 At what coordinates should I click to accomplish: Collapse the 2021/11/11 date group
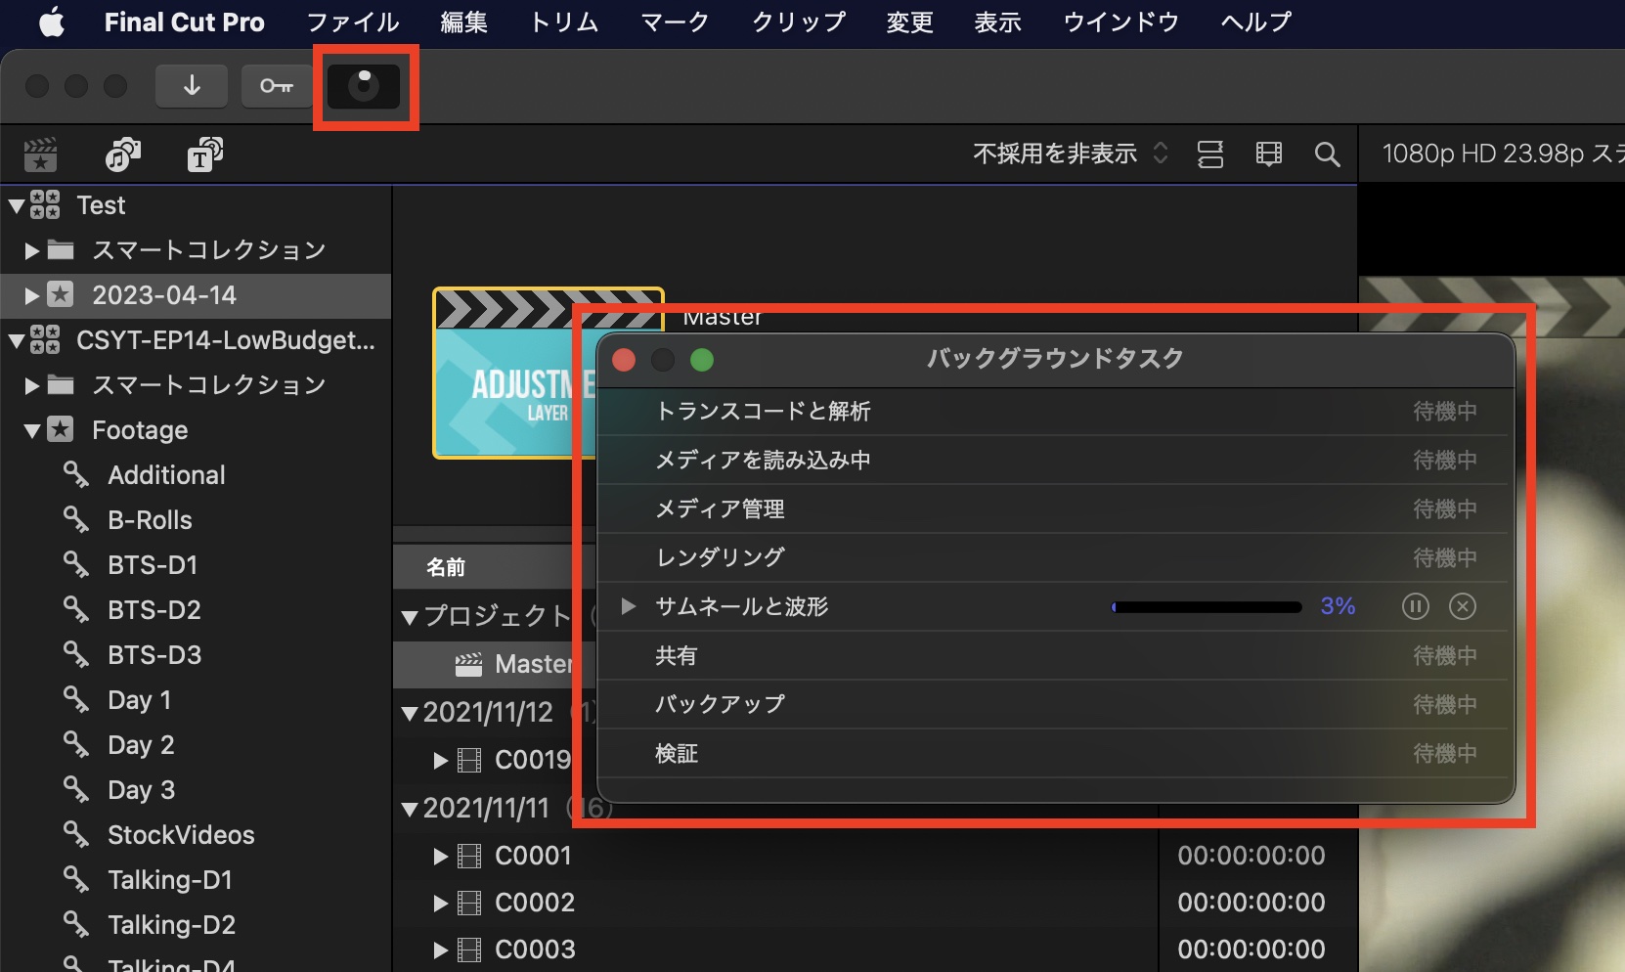(x=410, y=809)
